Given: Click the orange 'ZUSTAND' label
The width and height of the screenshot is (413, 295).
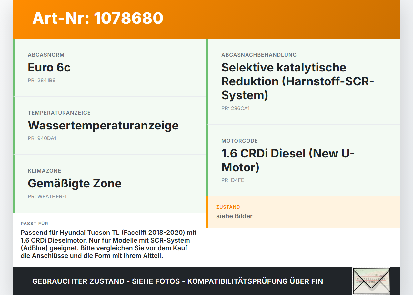Looking at the screenshot, I should point(228,207).
